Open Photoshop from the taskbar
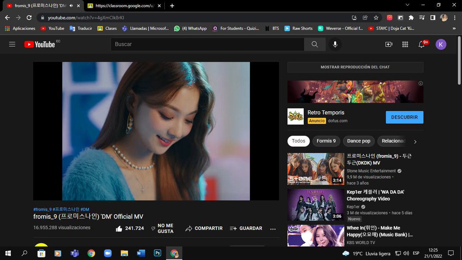462x260 pixels. [157, 253]
